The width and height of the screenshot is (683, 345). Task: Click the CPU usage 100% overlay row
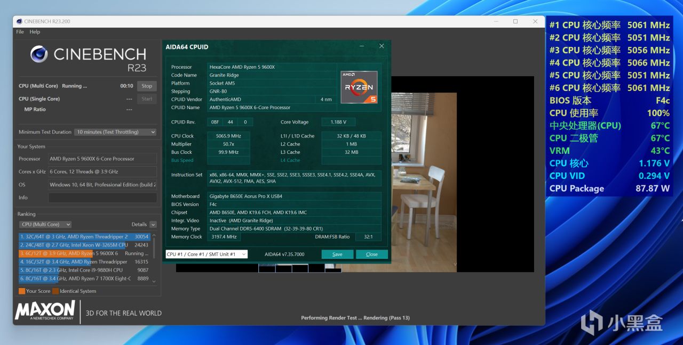coord(609,113)
